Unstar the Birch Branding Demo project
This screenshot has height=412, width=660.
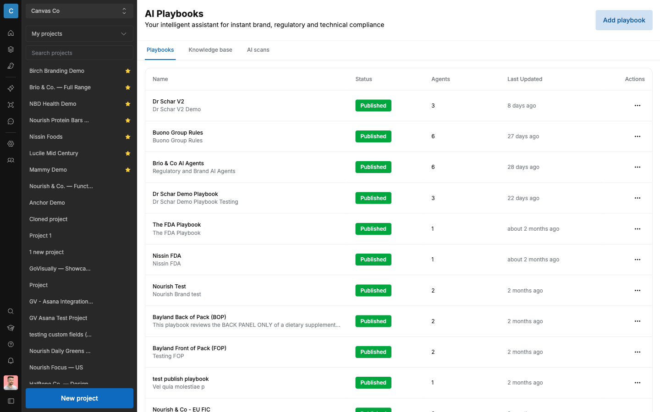tap(128, 71)
